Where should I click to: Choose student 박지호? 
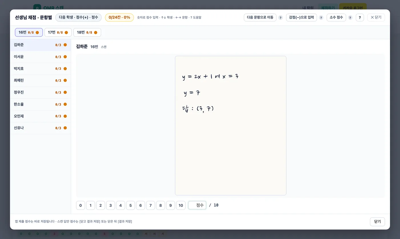pyautogui.click(x=40, y=69)
